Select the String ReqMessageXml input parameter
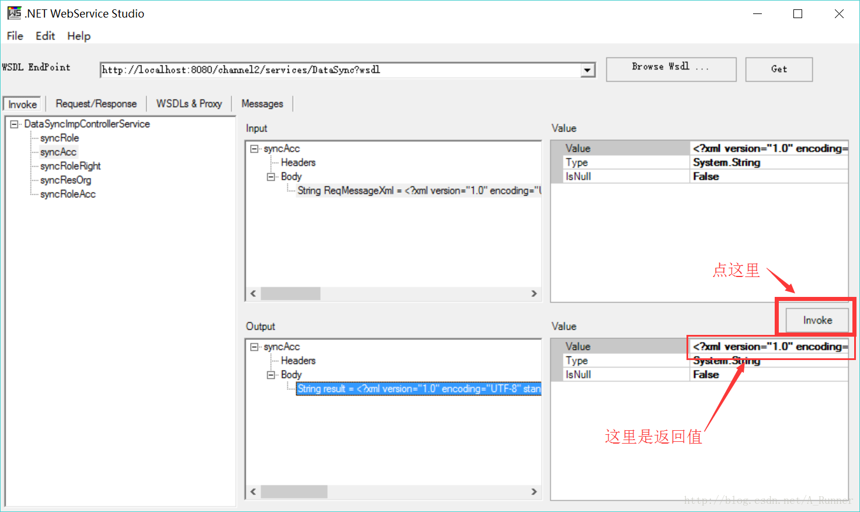Image resolution: width=860 pixels, height=512 pixels. 419,191
